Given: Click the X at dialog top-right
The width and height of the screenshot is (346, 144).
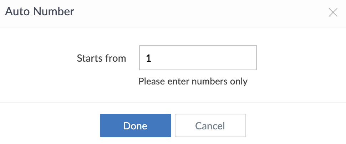Looking at the screenshot, I should coord(333,13).
